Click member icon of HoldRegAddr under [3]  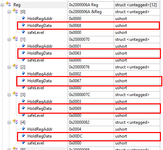[x=23, y=101]
